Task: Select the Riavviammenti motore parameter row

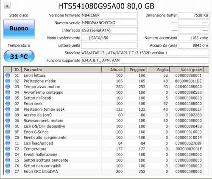Action: 106,120
